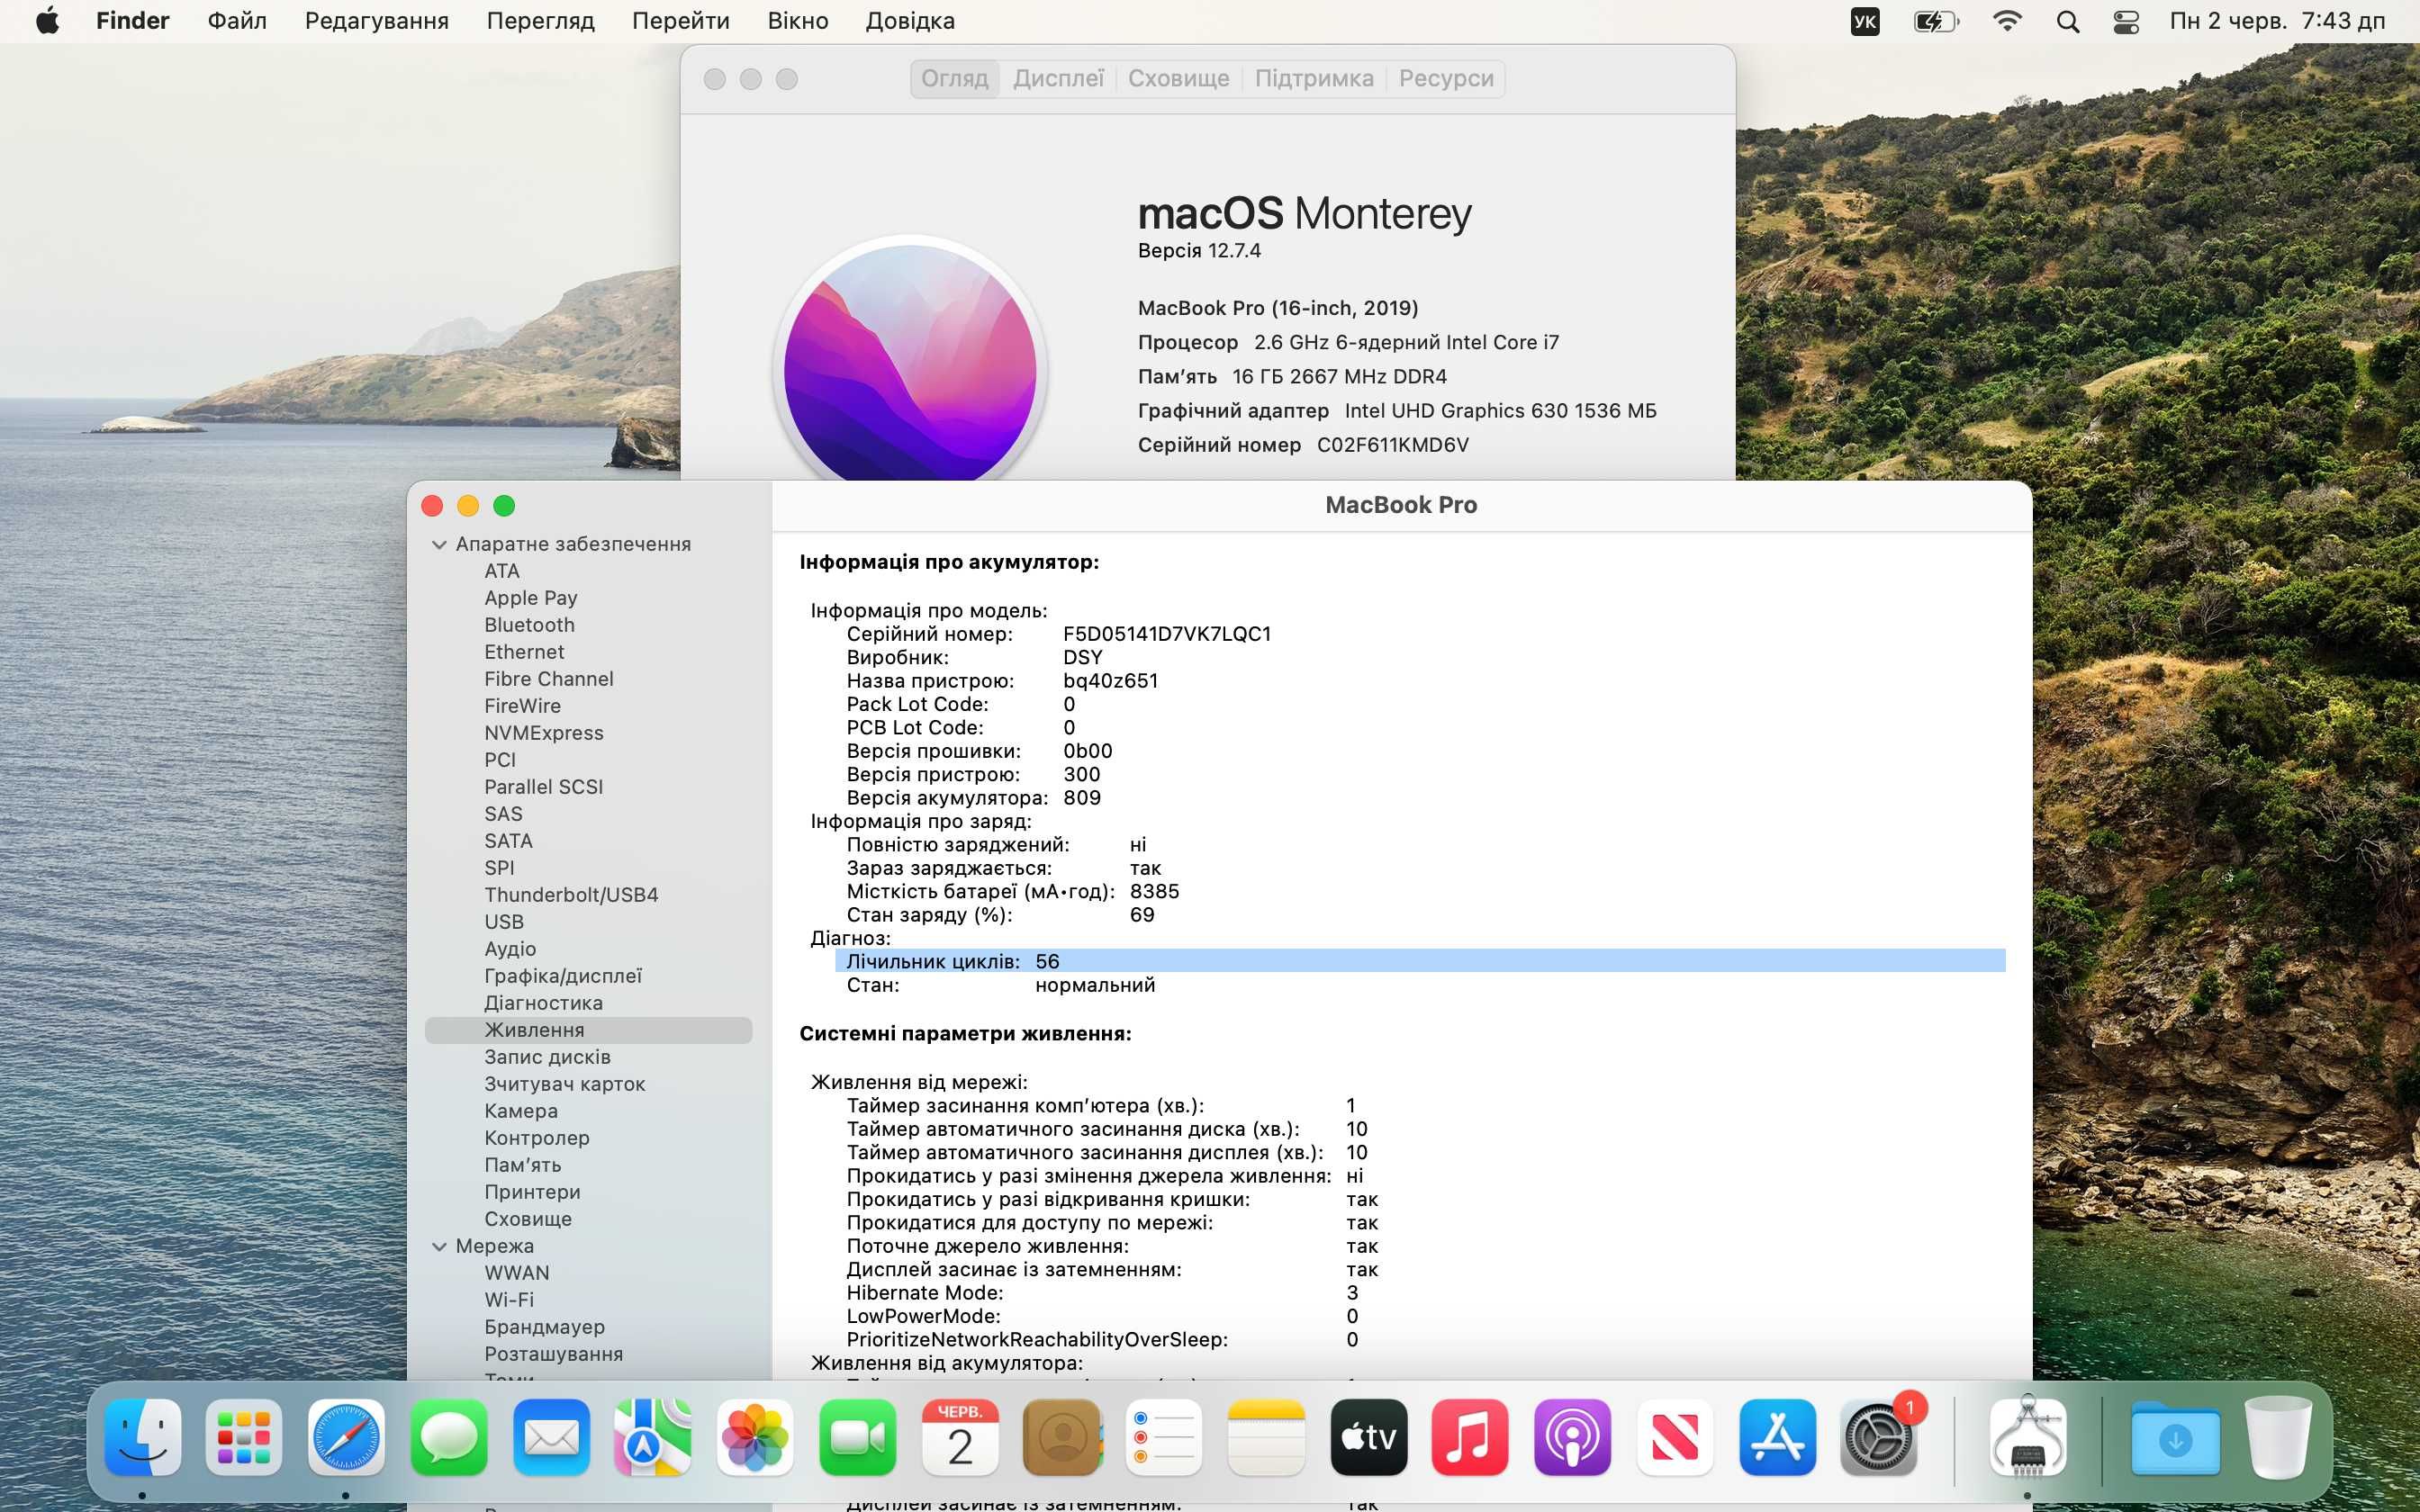The image size is (2420, 1512).
Task: Select Камера in the sidebar
Action: coord(521,1111)
